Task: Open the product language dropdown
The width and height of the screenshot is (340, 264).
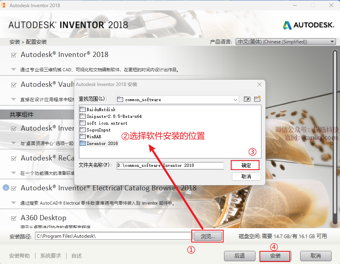Action: [x=285, y=41]
